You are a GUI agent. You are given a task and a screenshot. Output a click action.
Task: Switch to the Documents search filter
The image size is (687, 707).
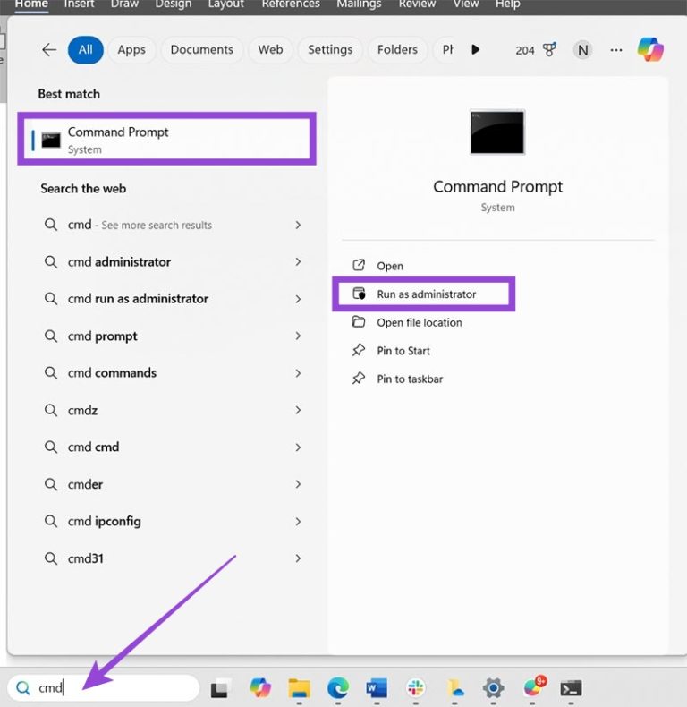coord(201,49)
